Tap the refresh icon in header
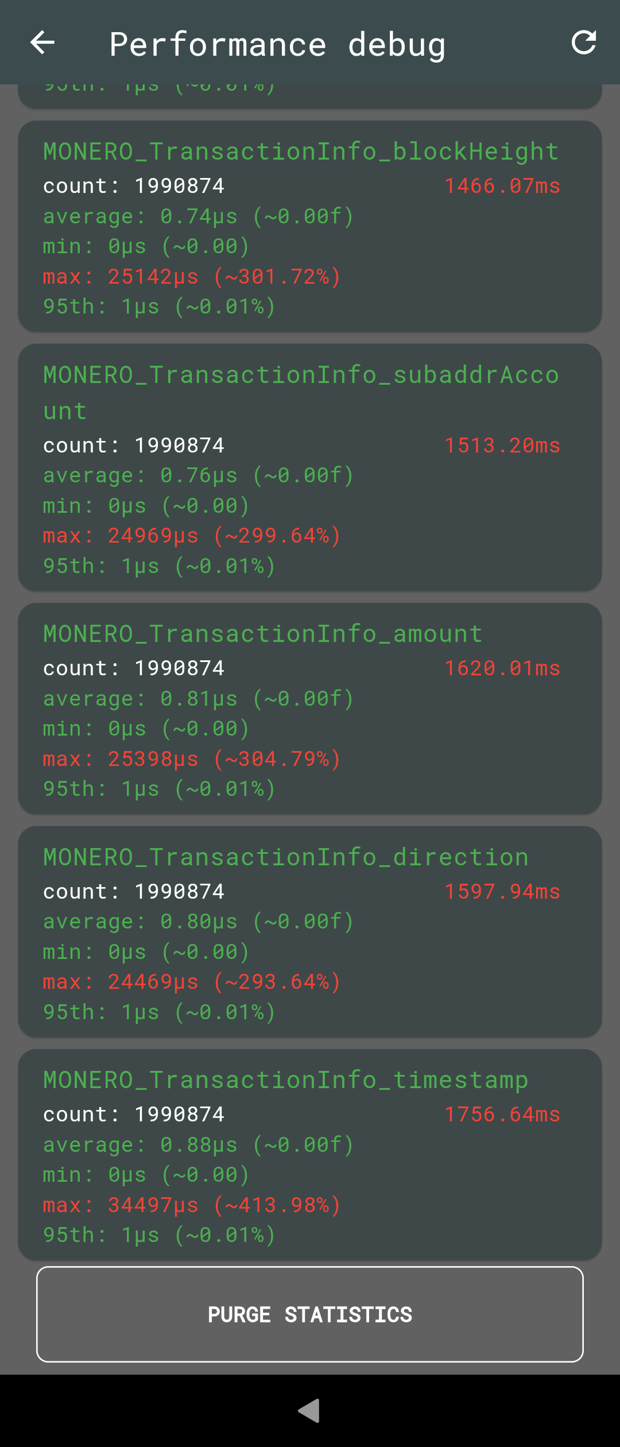This screenshot has width=620, height=1447. 584,42
